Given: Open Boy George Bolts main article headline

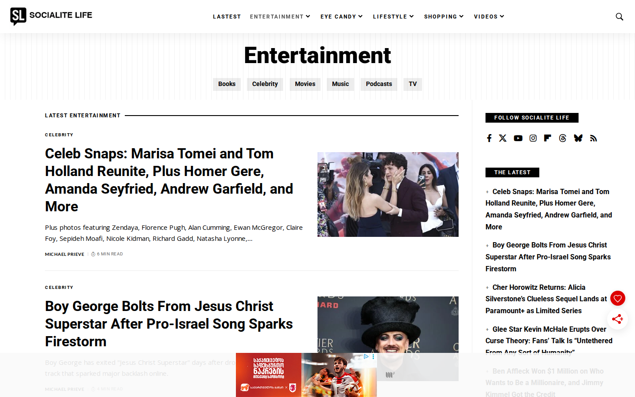Looking at the screenshot, I should pos(169,324).
